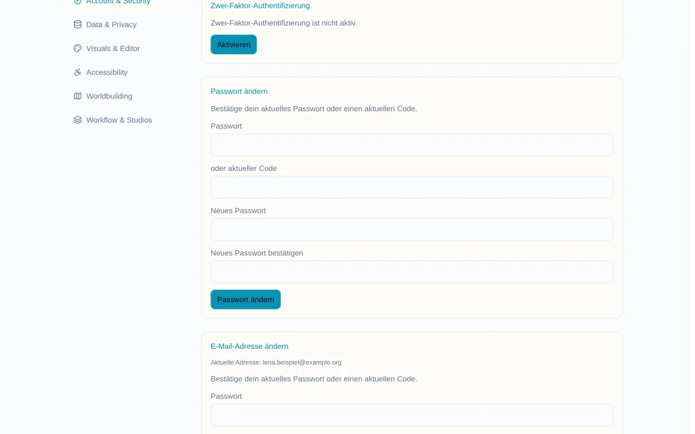Screen dimensions: 695x434
Task: Activate two-factor authentication with Aktivieren
Action: [x=233, y=45]
